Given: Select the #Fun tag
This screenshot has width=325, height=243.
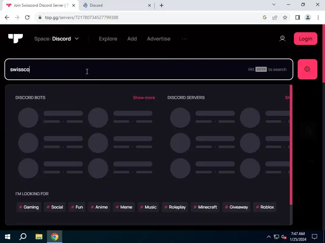Looking at the screenshot, I should coord(77,207).
